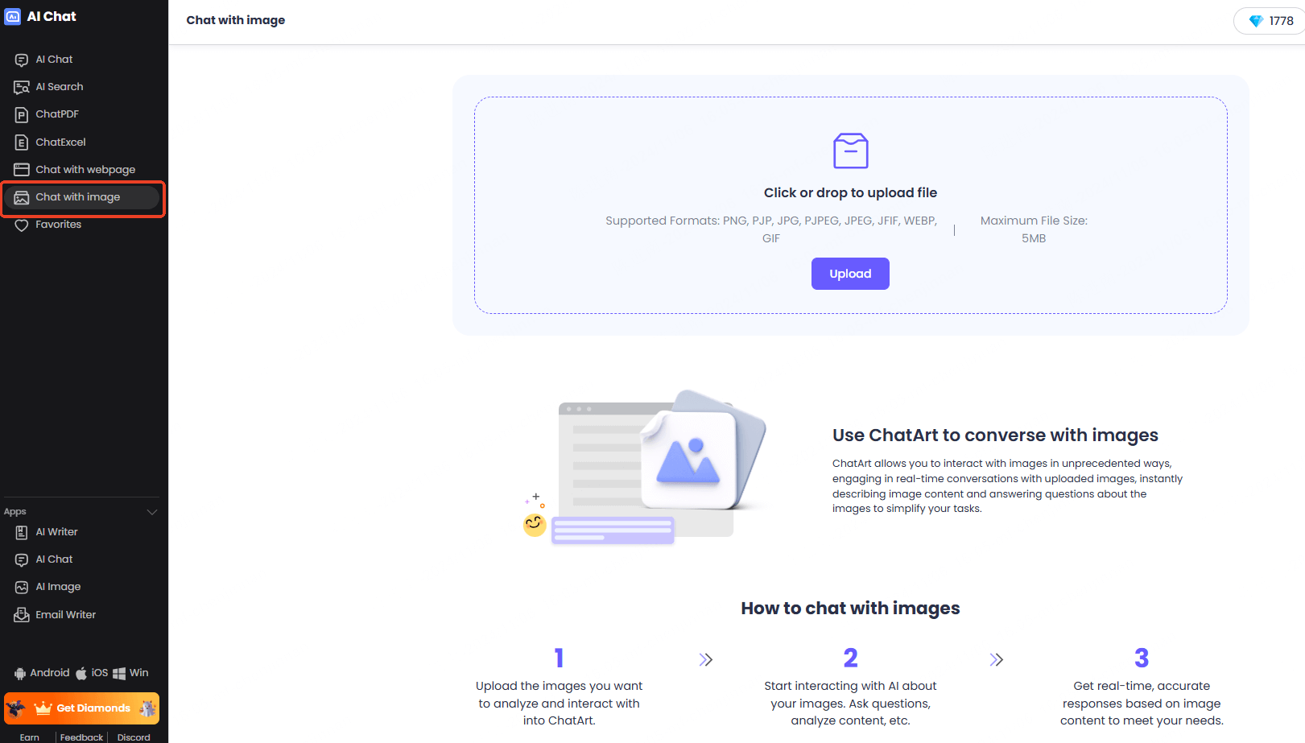This screenshot has width=1305, height=743.
Task: Click the Chat with image picture icon
Action: click(22, 197)
